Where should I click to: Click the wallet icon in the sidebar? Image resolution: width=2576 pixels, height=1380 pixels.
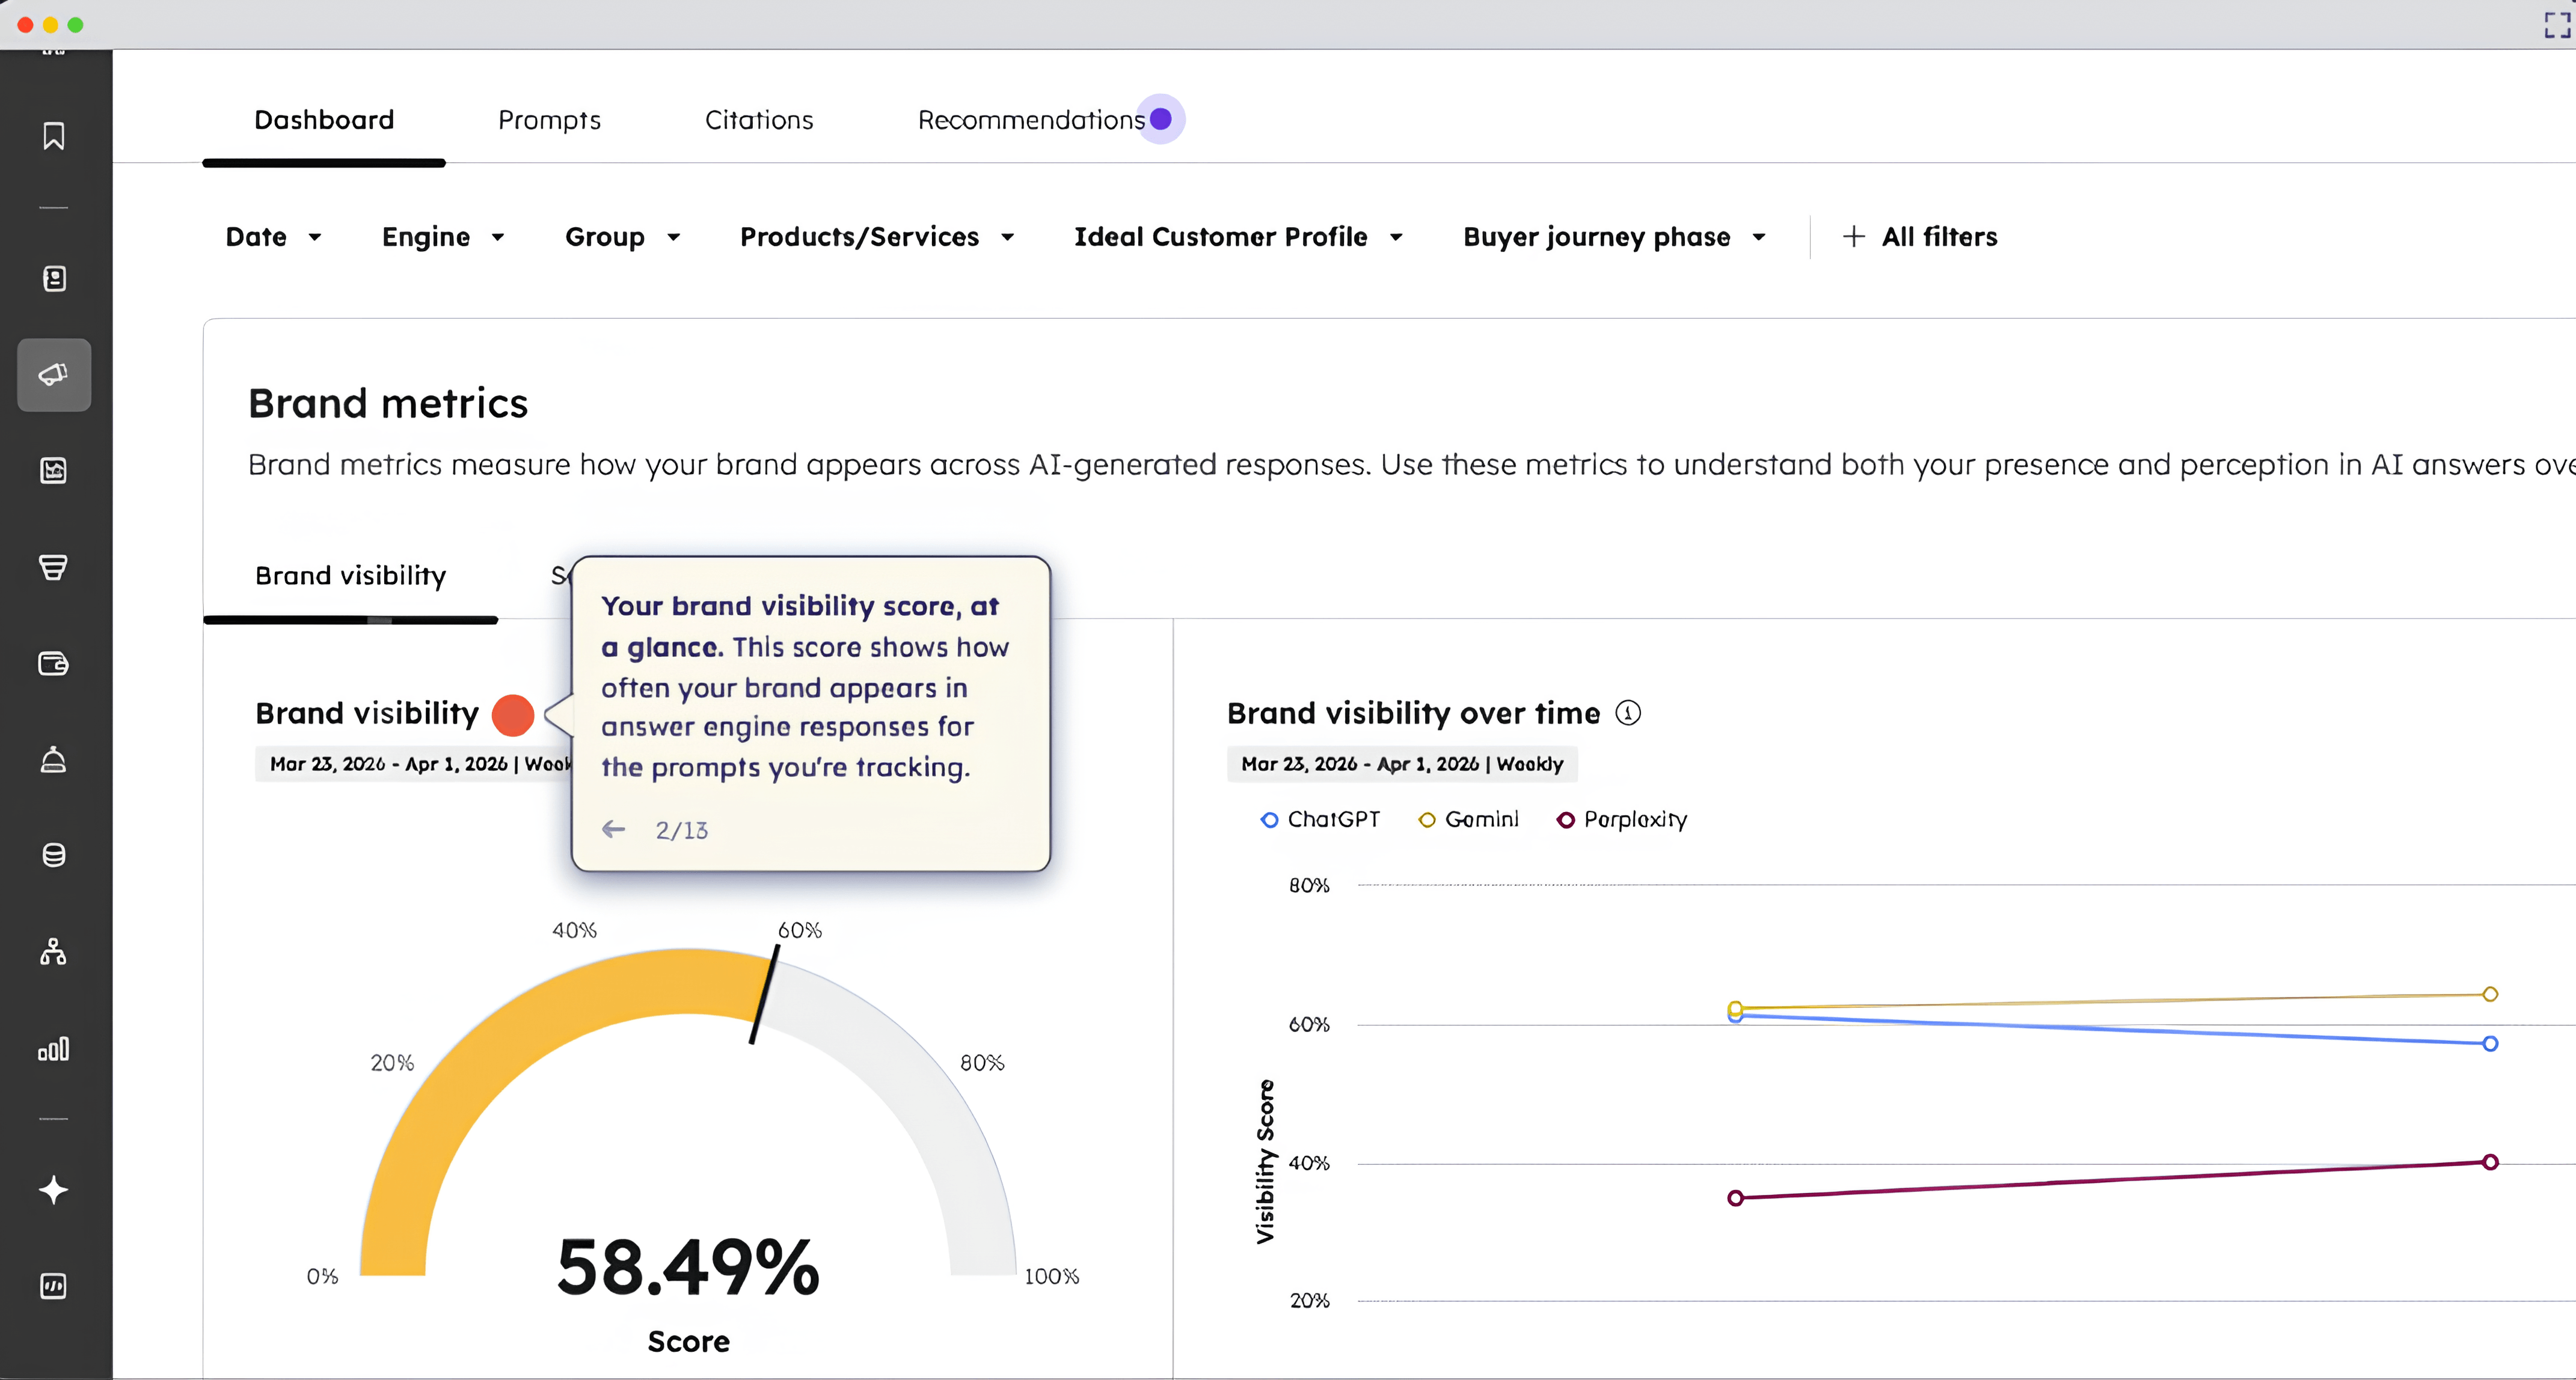(53, 662)
